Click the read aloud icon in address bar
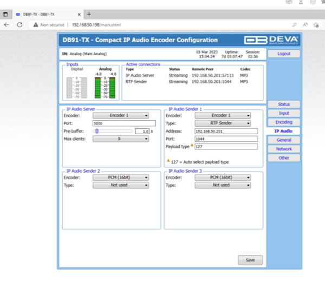 coord(305,25)
